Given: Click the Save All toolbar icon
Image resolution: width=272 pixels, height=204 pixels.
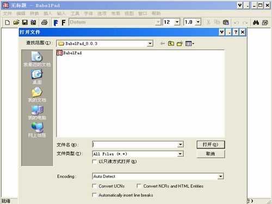Looking at the screenshot, I should tap(33, 22).
